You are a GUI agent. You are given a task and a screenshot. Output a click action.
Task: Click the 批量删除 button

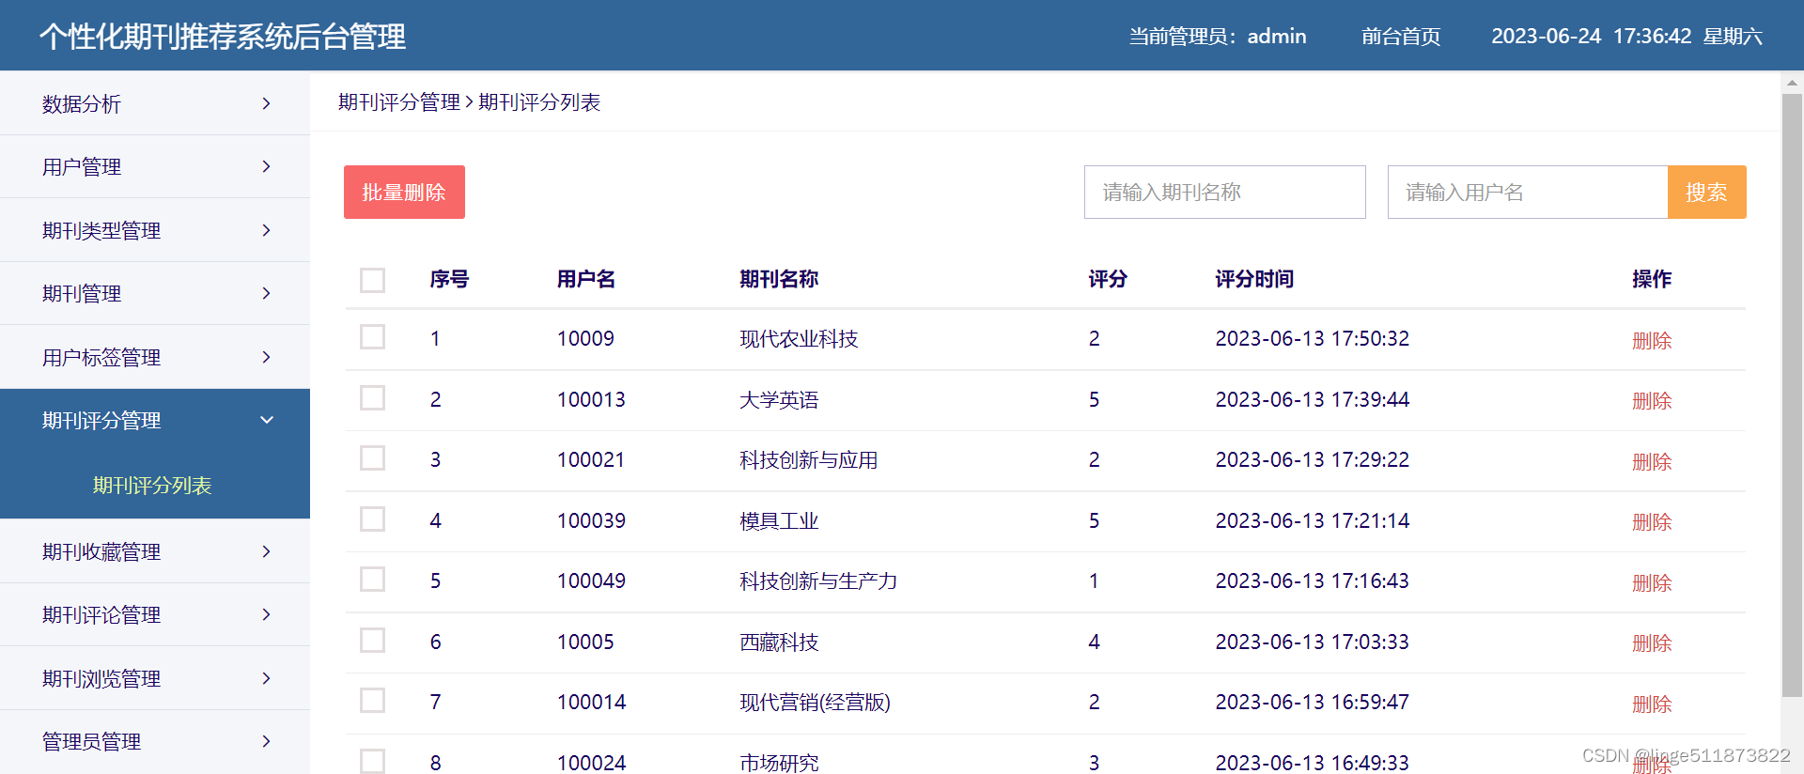pyautogui.click(x=404, y=193)
